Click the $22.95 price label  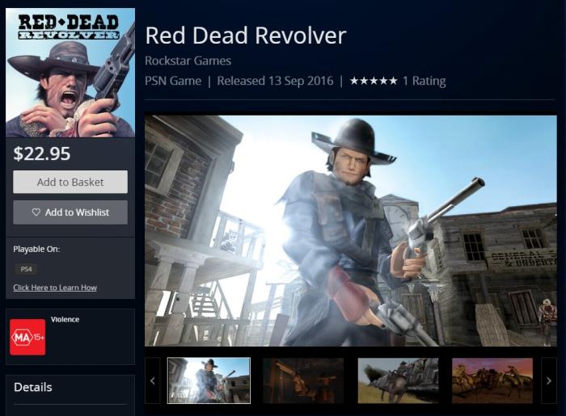(42, 153)
